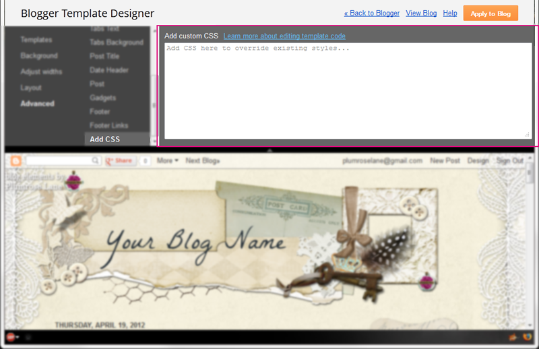Select the Footer option
Screen dimensions: 539x349
100,112
